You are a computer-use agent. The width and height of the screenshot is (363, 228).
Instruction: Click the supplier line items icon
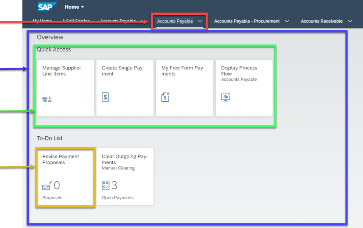click(x=47, y=99)
